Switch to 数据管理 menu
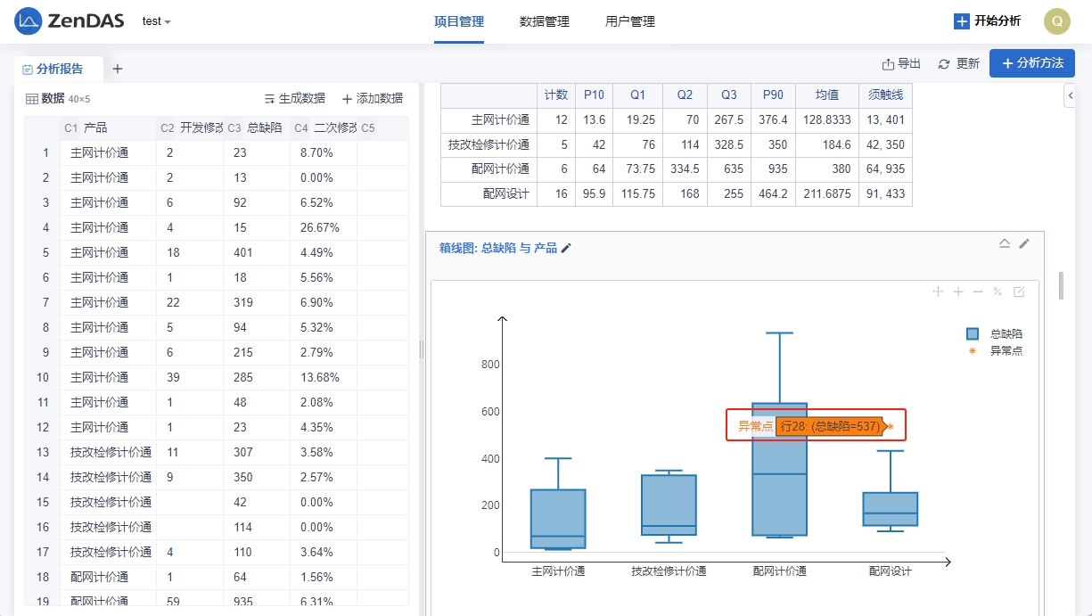1092x616 pixels. click(544, 21)
